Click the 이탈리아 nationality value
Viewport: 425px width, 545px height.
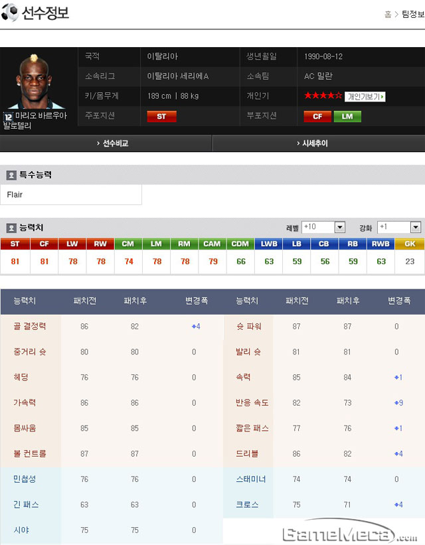(163, 56)
